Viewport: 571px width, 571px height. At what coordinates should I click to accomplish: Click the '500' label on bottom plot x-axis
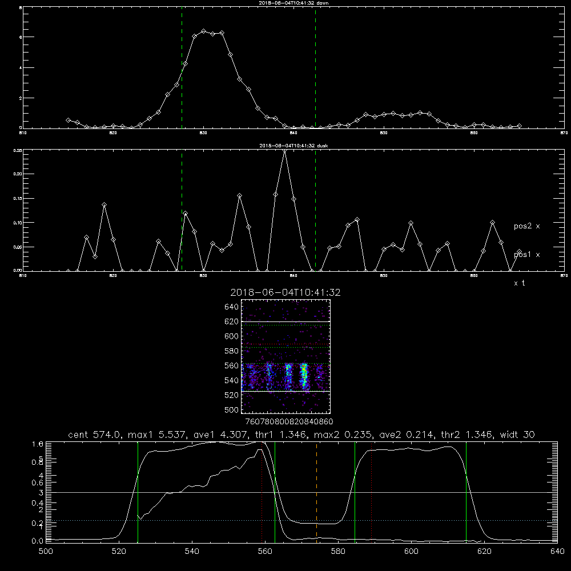tap(46, 552)
